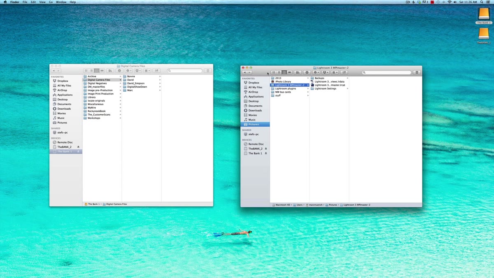Open the Edit menu
494x278 pixels.
pos(33,2)
